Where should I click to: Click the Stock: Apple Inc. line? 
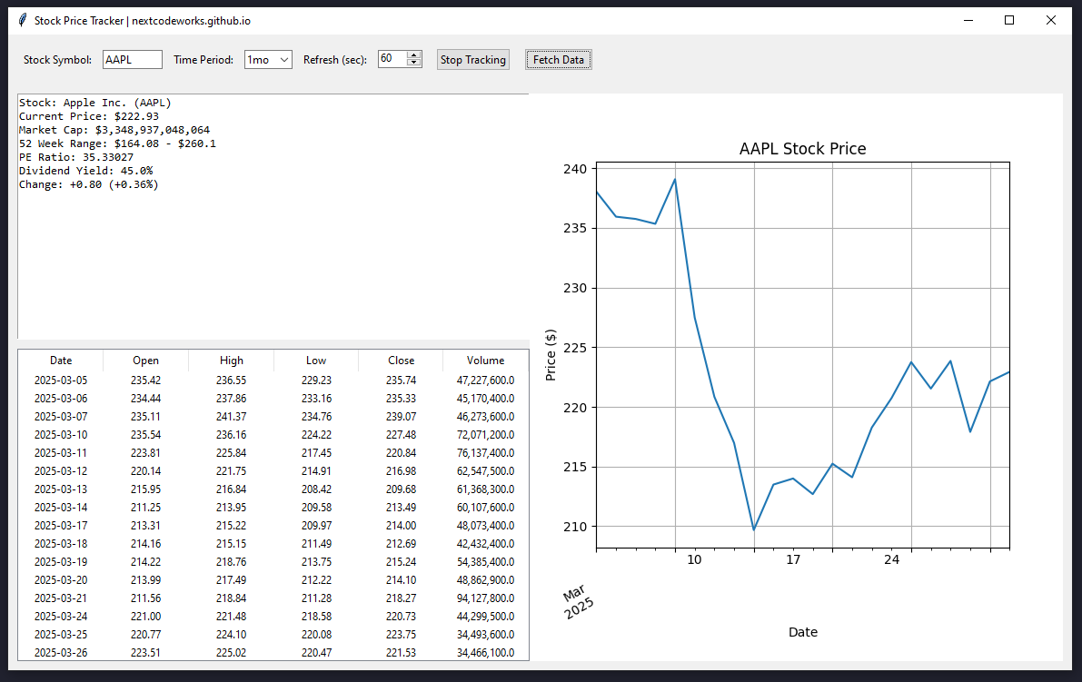tap(95, 103)
